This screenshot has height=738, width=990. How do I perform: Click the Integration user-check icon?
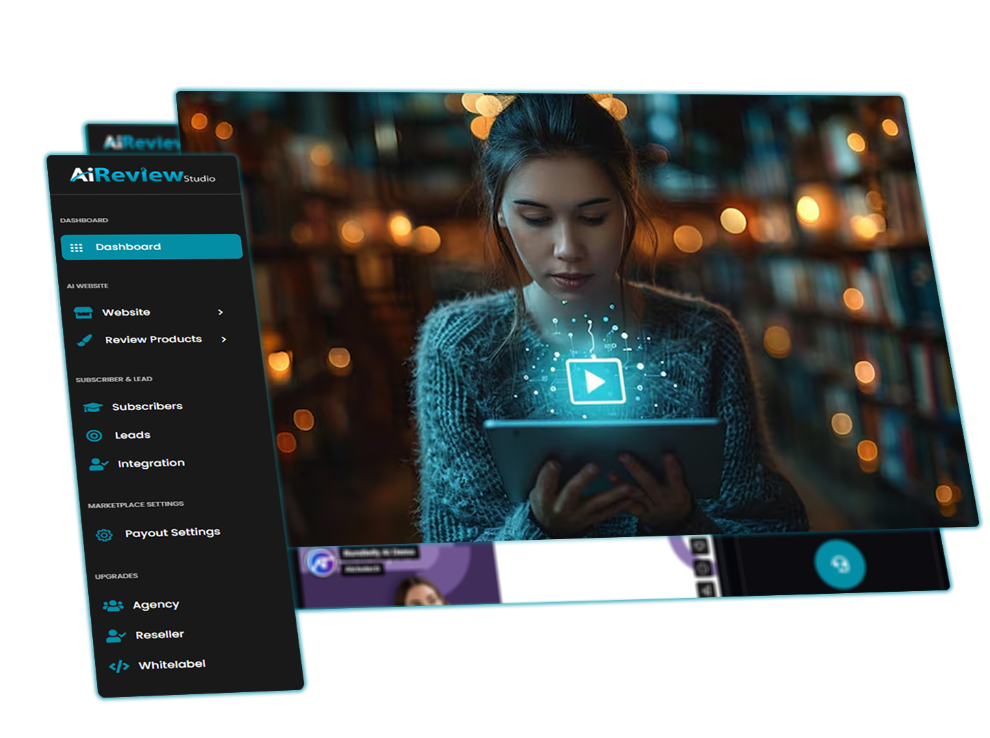98,465
